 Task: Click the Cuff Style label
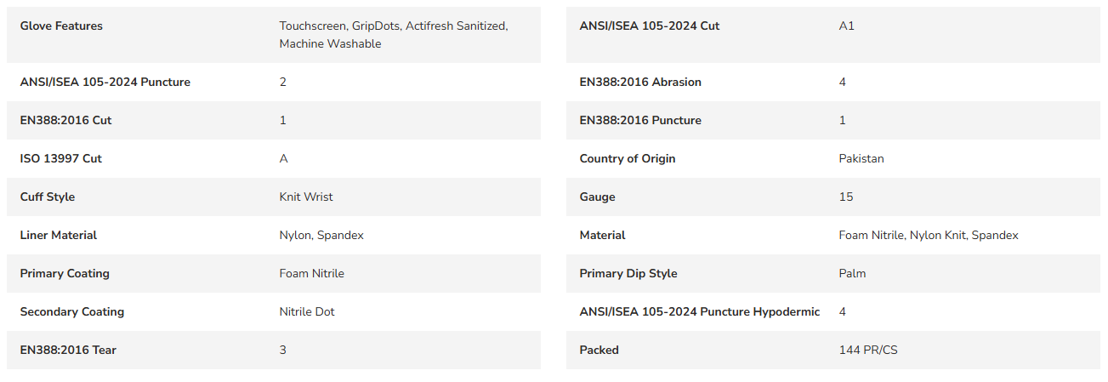(48, 197)
